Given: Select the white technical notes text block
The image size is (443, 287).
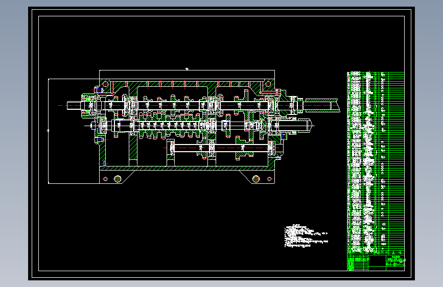Looking at the screenshot, I should point(306,236).
